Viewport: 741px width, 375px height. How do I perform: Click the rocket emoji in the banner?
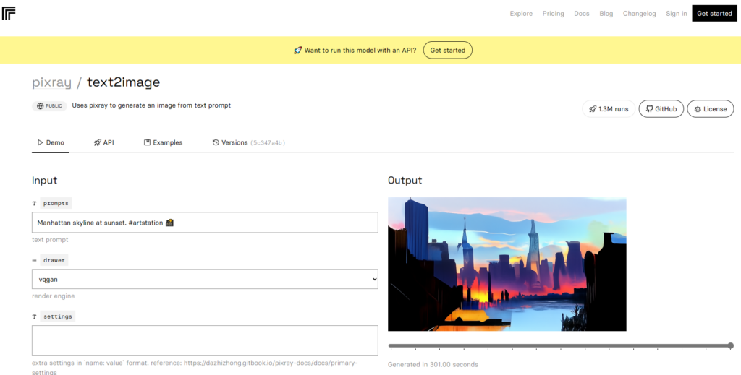pos(297,50)
